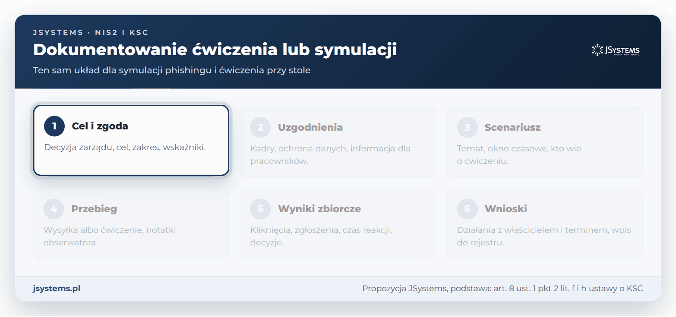Click the "JSYSTEMS · NIS2 I KSC" header label
The image size is (676, 317).
(x=91, y=32)
